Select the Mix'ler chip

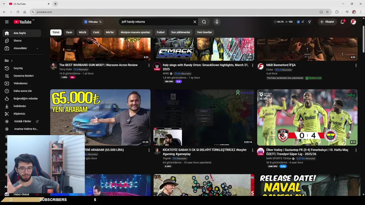pyautogui.click(x=110, y=32)
